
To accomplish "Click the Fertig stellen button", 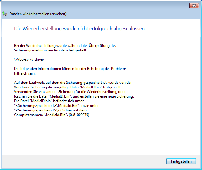I will point(181,161).
